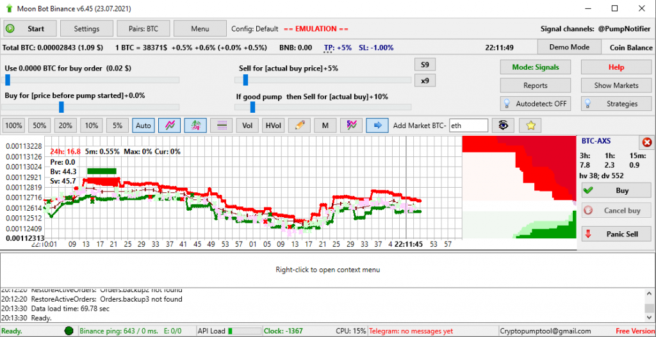656x337 pixels.
Task: Set chart zoom to 10%
Action: 92,125
